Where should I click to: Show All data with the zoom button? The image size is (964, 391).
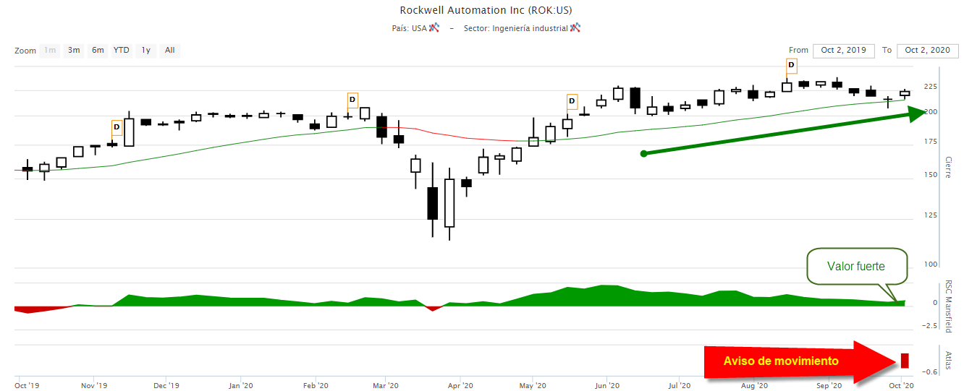[x=169, y=51]
